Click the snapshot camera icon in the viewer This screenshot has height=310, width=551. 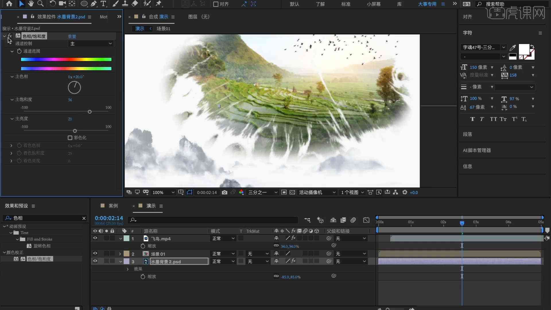tap(224, 192)
